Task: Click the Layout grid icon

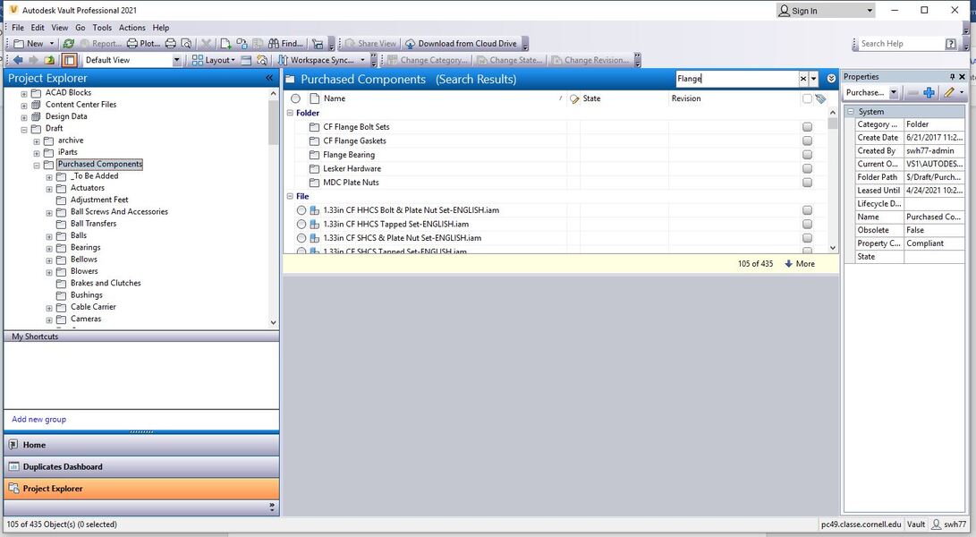Action: pyautogui.click(x=198, y=61)
